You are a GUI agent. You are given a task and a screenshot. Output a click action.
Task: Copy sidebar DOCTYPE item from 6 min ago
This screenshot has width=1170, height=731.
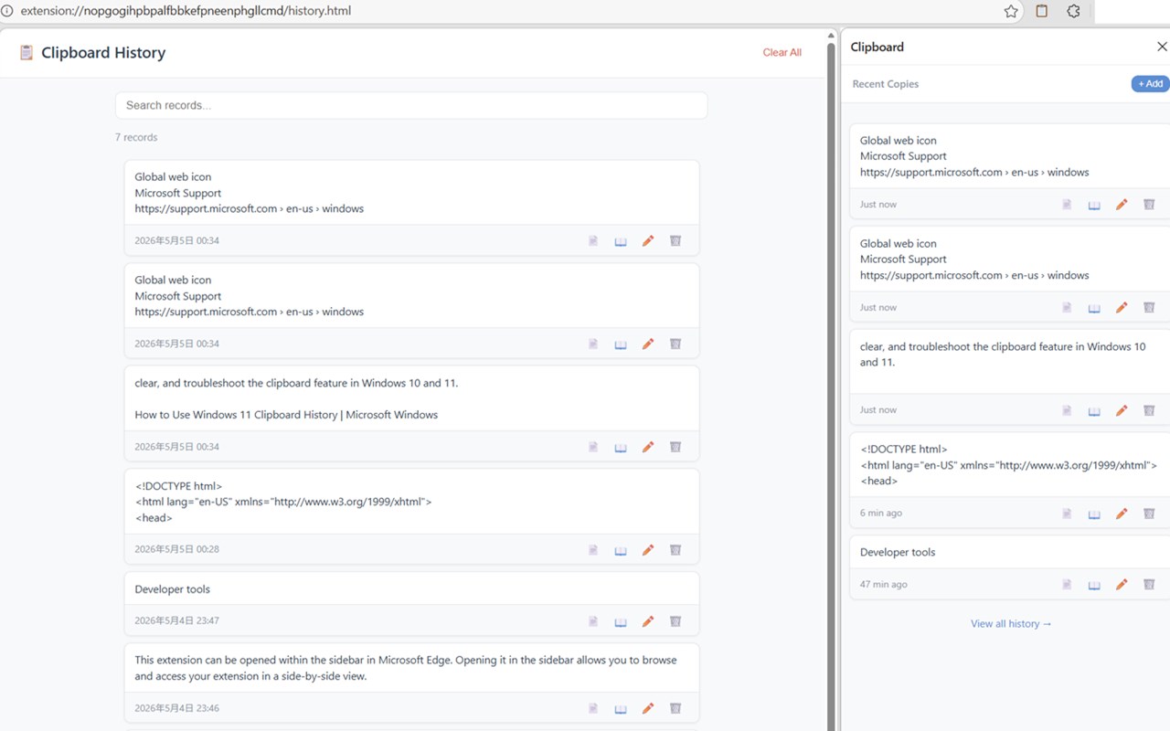1067,514
